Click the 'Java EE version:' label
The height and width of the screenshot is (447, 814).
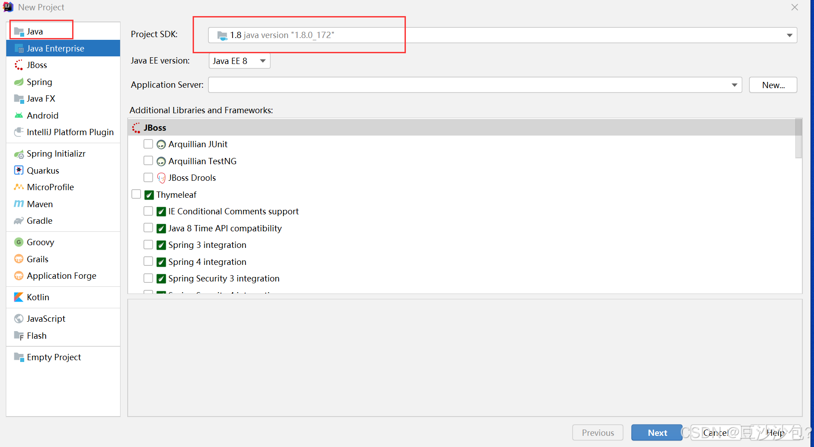click(x=160, y=61)
